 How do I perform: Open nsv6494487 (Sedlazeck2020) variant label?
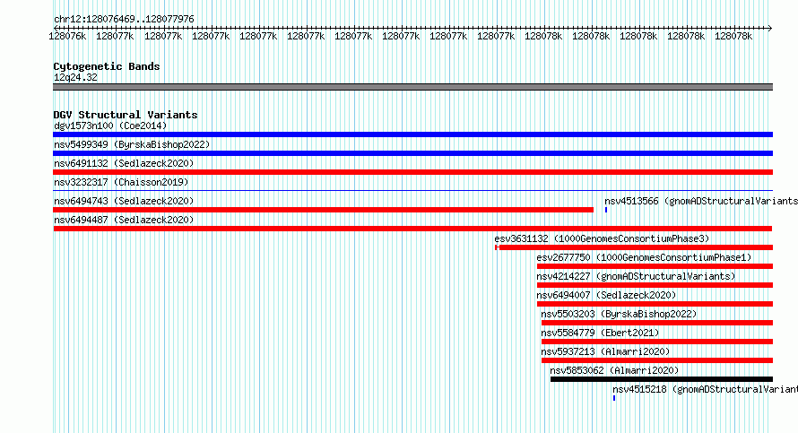[x=124, y=220]
